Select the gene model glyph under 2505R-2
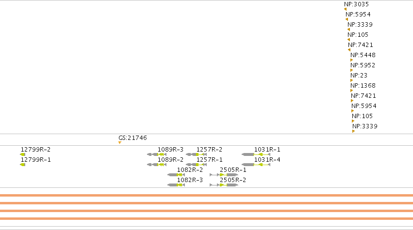413x230 pixels. point(224,185)
